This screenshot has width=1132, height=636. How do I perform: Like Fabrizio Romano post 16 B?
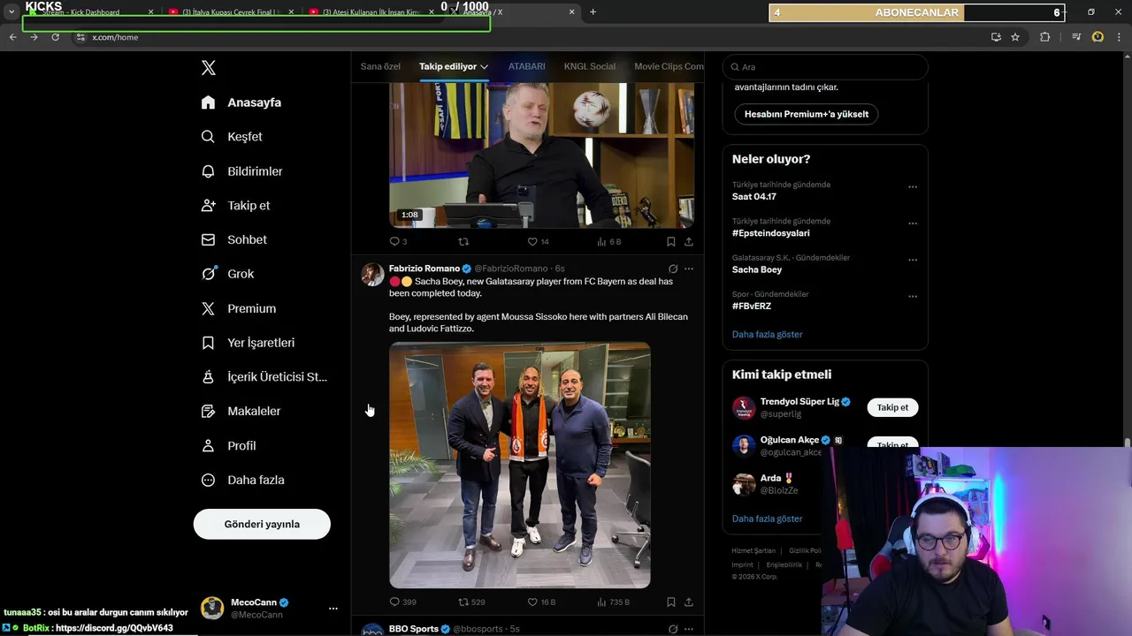click(x=541, y=602)
